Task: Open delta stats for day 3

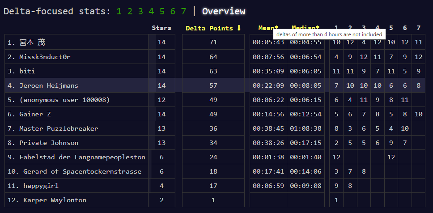Action: pyautogui.click(x=140, y=11)
